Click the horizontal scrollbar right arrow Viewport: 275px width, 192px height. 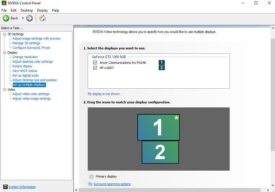(268, 190)
